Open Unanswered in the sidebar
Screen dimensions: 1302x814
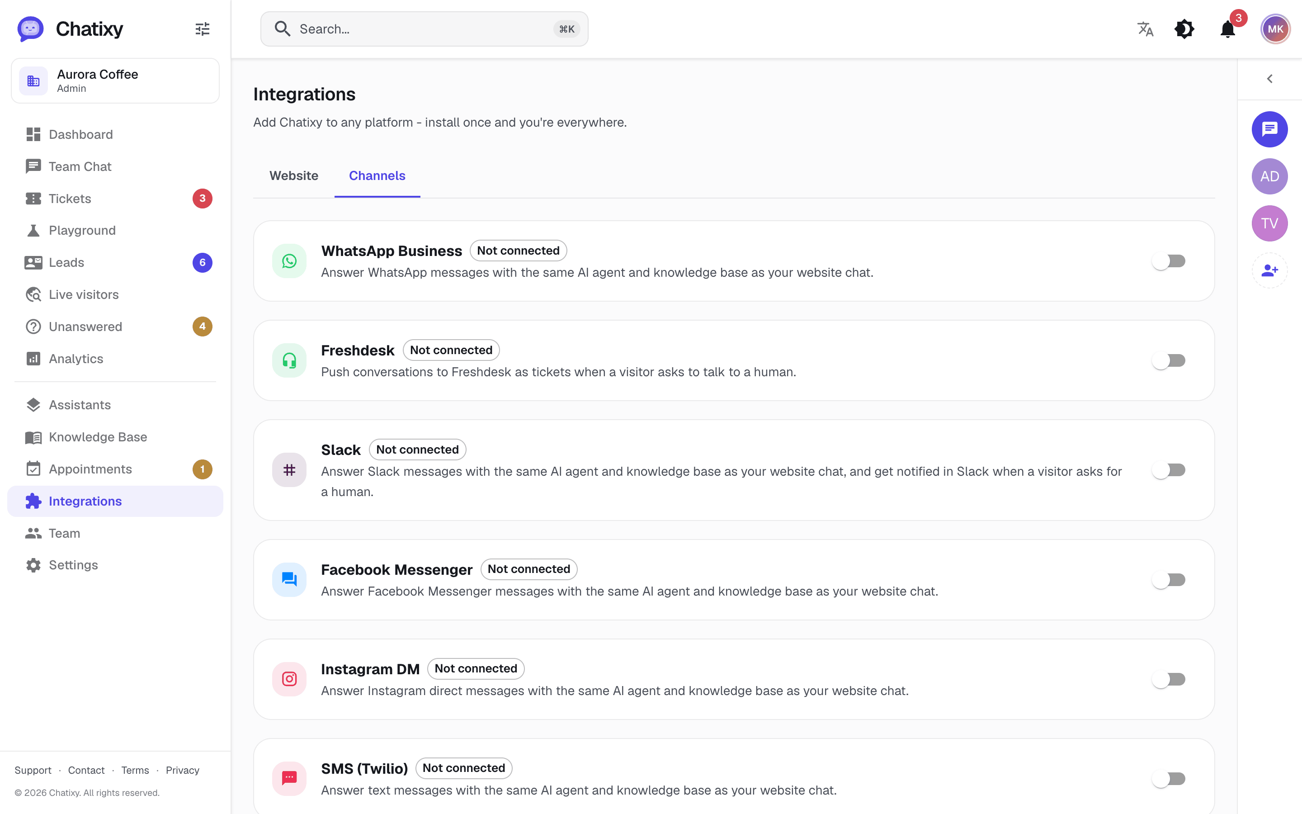115,327
